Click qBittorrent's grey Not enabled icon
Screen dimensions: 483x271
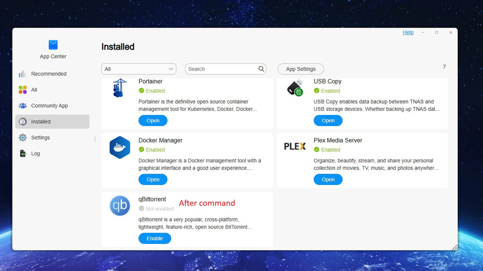(x=142, y=208)
